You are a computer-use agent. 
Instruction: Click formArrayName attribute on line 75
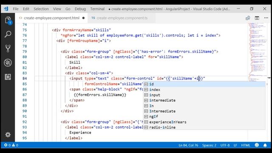(77, 30)
